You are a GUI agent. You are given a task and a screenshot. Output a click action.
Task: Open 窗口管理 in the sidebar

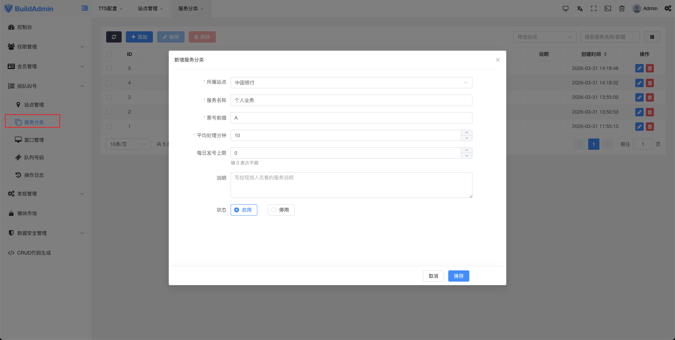pyautogui.click(x=34, y=140)
